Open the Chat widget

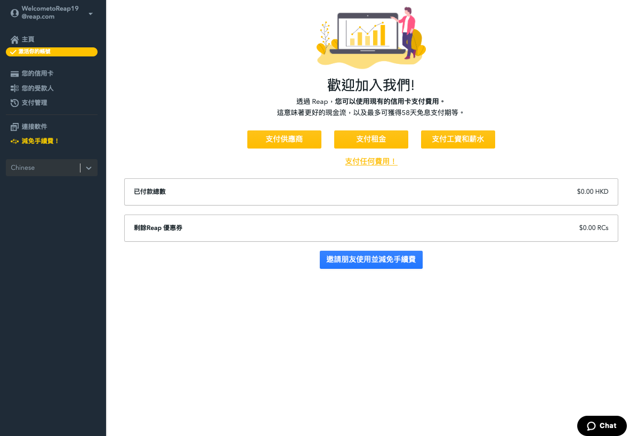tap(601, 426)
